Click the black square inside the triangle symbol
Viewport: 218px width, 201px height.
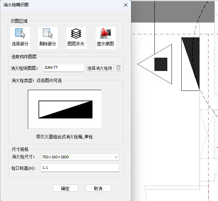click(161, 64)
